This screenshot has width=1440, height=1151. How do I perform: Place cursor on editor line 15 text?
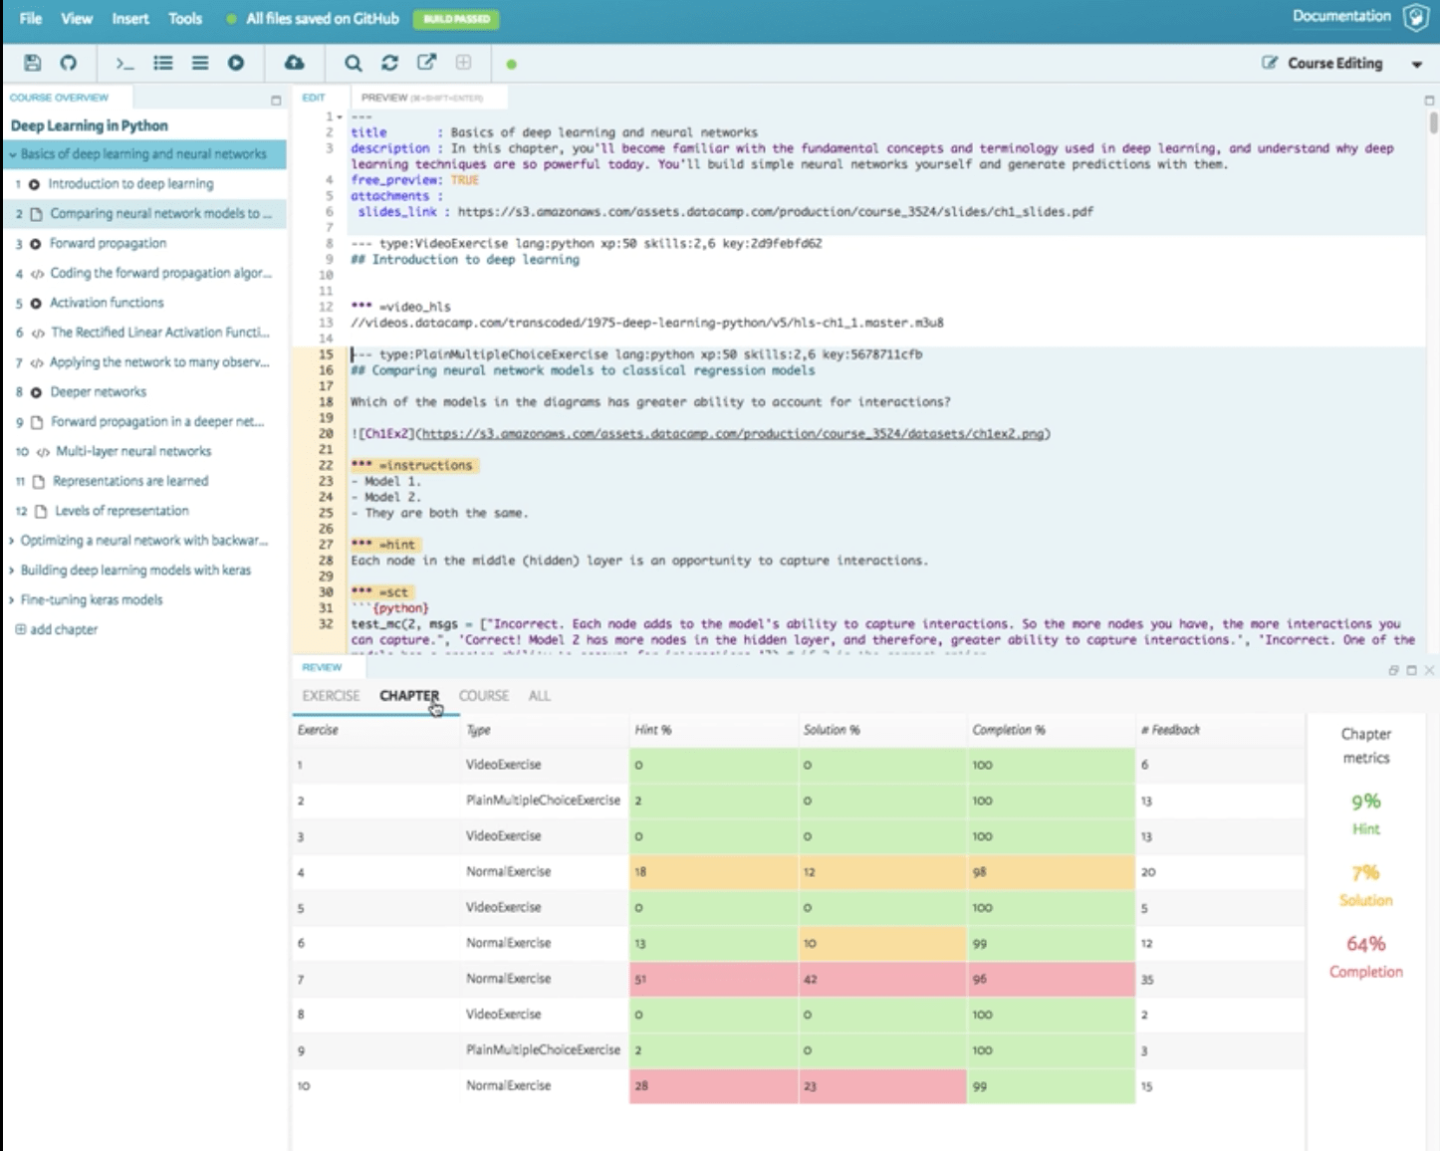coord(635,354)
